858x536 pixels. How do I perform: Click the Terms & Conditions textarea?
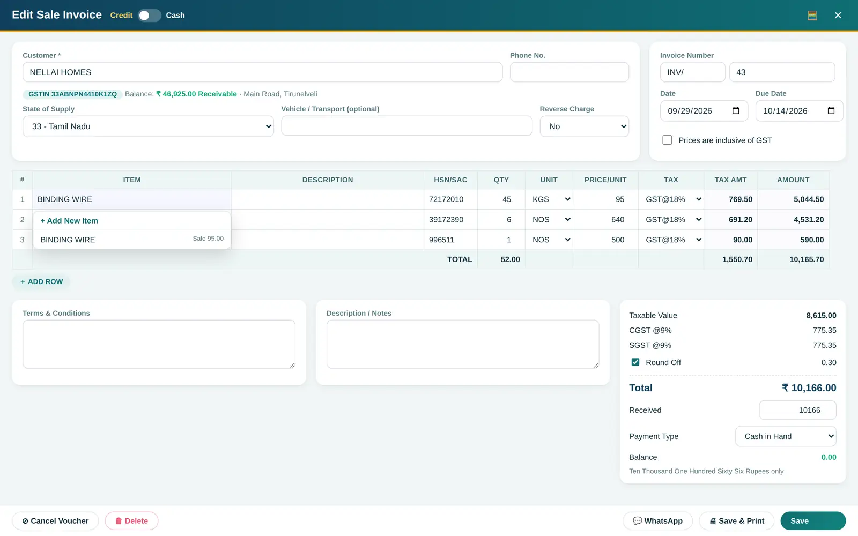(159, 344)
